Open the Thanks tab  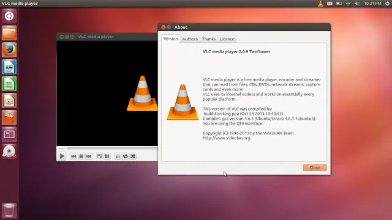[x=209, y=39]
